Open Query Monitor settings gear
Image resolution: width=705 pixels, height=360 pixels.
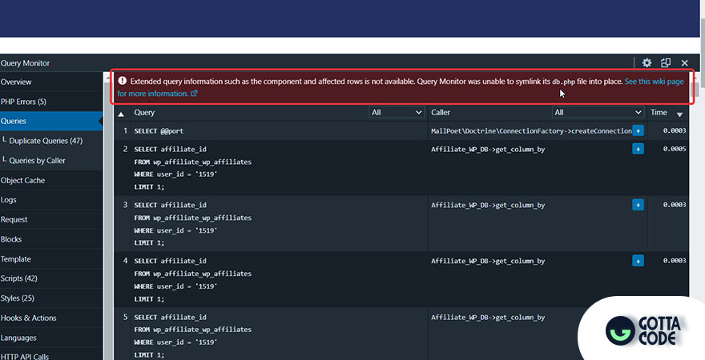pos(647,63)
